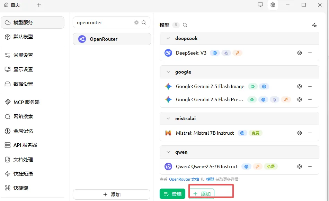Viewport: 329px width, 201px height.
Task: Click the web globe tag on DeepSeek: V3
Action: click(215, 53)
